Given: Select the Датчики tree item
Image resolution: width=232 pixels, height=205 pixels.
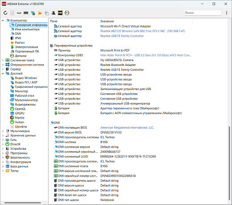Looking at the screenshot, I should (21, 56).
